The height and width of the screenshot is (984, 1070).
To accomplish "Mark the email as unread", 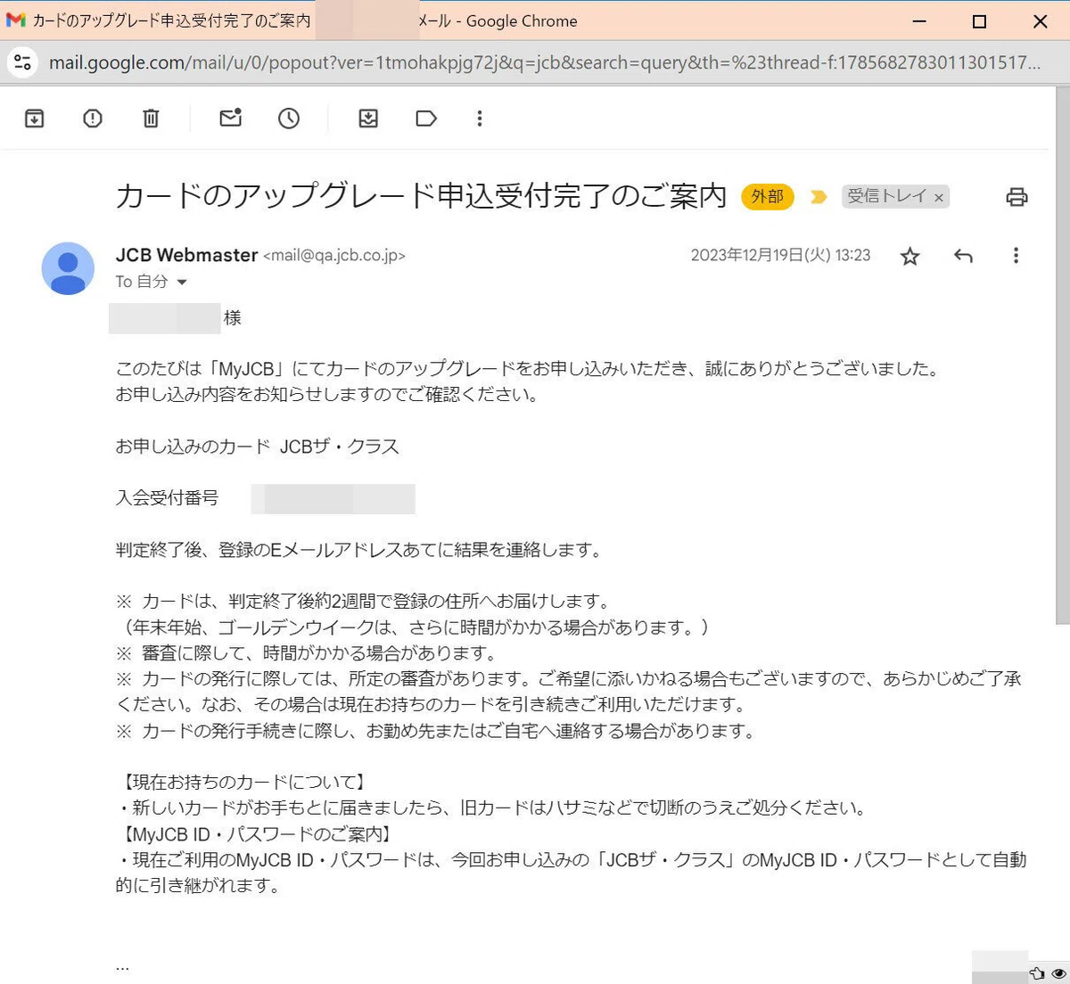I will [x=231, y=118].
